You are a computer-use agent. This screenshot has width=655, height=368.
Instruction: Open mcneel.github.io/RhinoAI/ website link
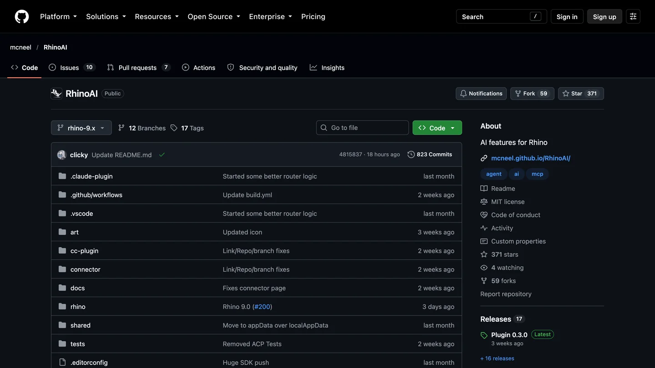(531, 158)
